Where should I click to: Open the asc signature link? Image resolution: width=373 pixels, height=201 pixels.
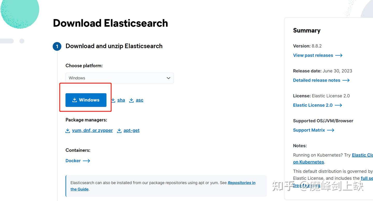(139, 100)
